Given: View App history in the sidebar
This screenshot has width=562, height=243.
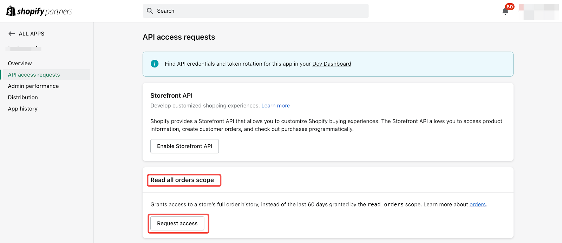Looking at the screenshot, I should click(x=23, y=109).
